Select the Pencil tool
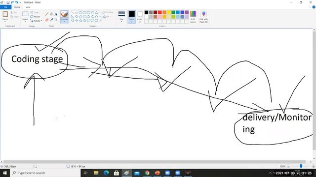 [x=47, y=14]
